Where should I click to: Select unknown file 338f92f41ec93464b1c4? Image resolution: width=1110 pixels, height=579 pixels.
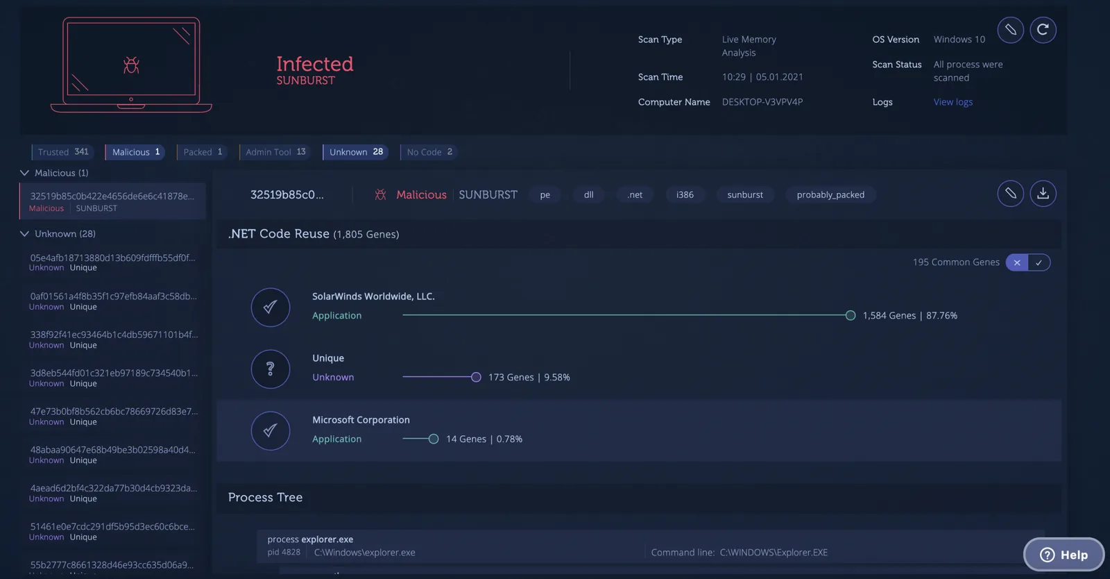coord(112,339)
